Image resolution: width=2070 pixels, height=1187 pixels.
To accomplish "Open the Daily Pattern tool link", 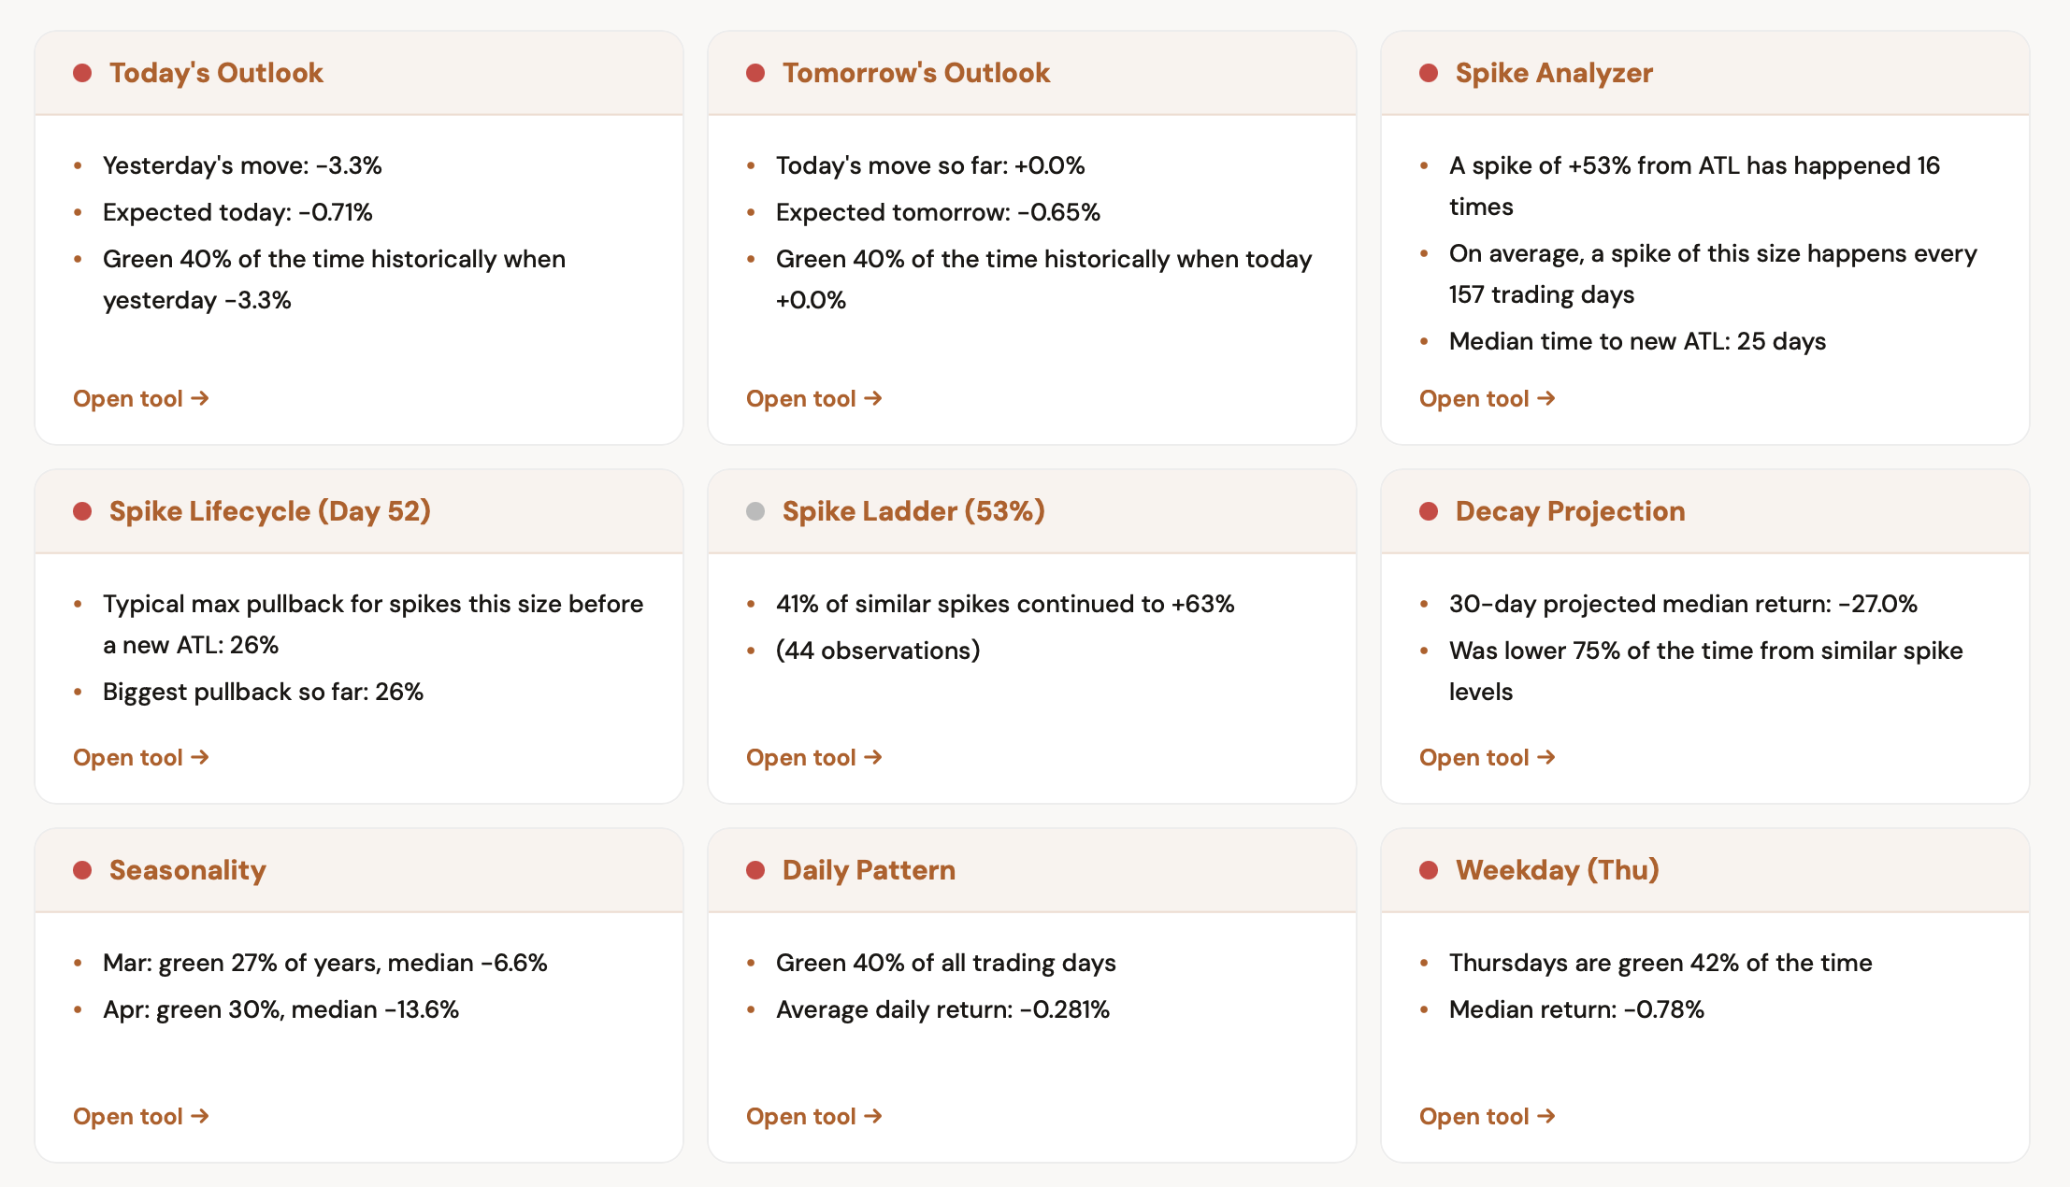I will pyautogui.click(x=813, y=1117).
